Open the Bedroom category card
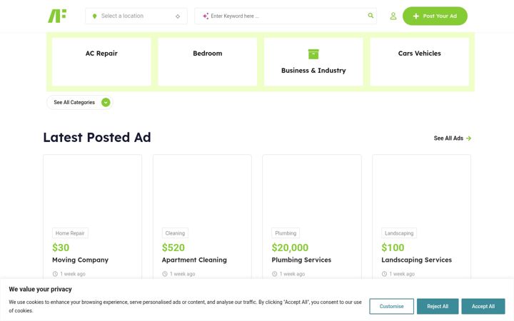 click(x=208, y=61)
